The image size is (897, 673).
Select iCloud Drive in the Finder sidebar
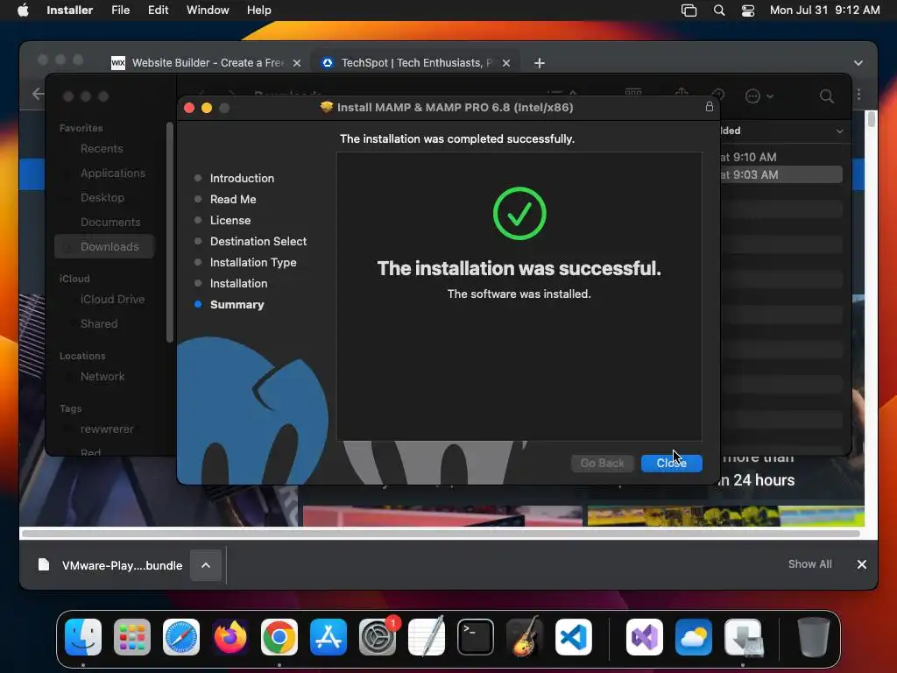(112, 300)
